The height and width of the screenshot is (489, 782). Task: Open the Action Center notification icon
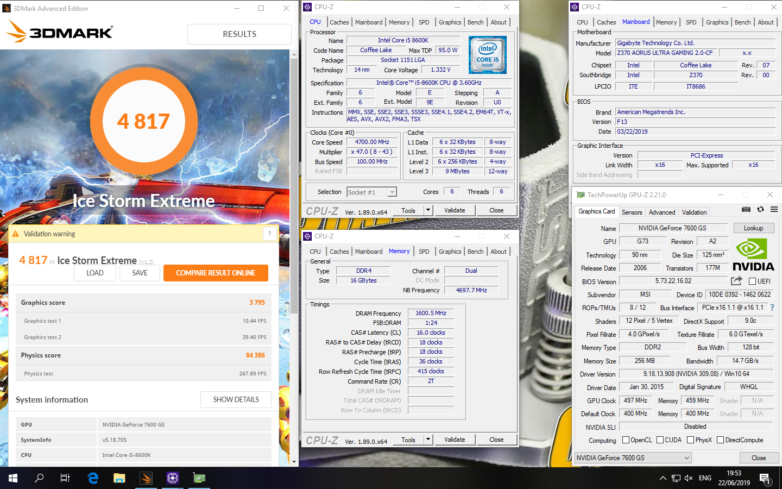click(x=765, y=479)
